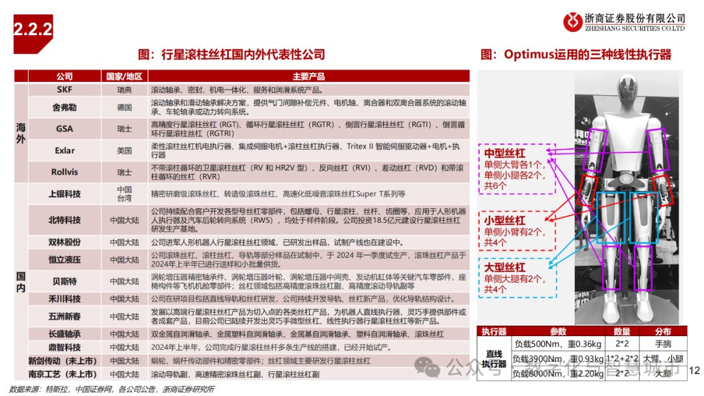Select 鼎智科技's product description text
The width and height of the screenshot is (704, 396).
272,348
